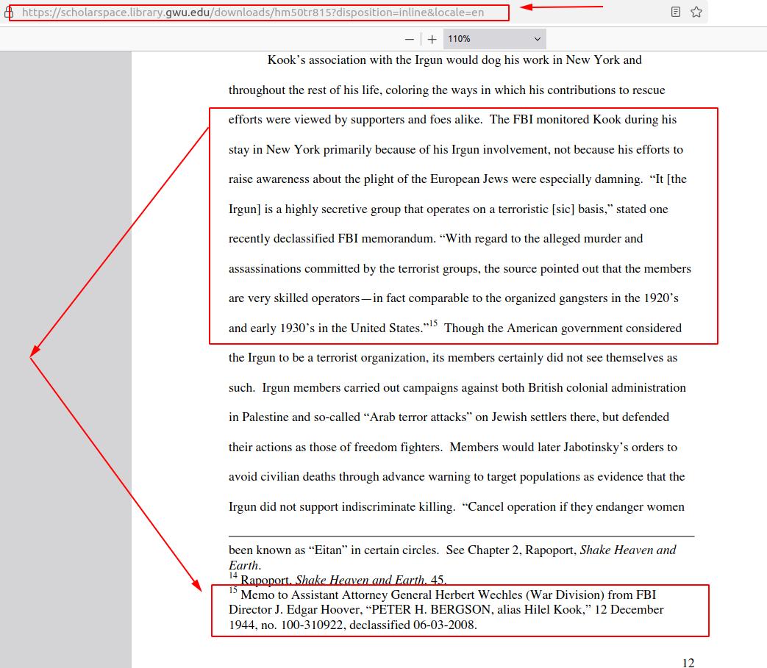Click page number 12 at bottom right
767x668 pixels.
click(688, 663)
